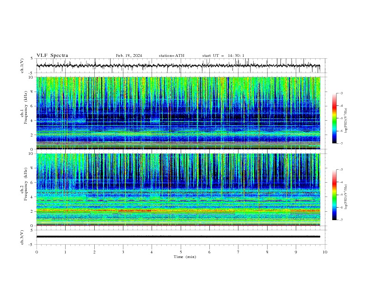Click the ch.2 spectrogram plot
Viewport: 366px width, 283px height.
click(178, 190)
